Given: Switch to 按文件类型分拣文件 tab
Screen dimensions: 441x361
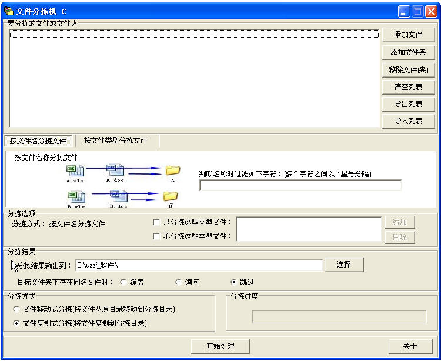Looking at the screenshot, I should tap(115, 141).
